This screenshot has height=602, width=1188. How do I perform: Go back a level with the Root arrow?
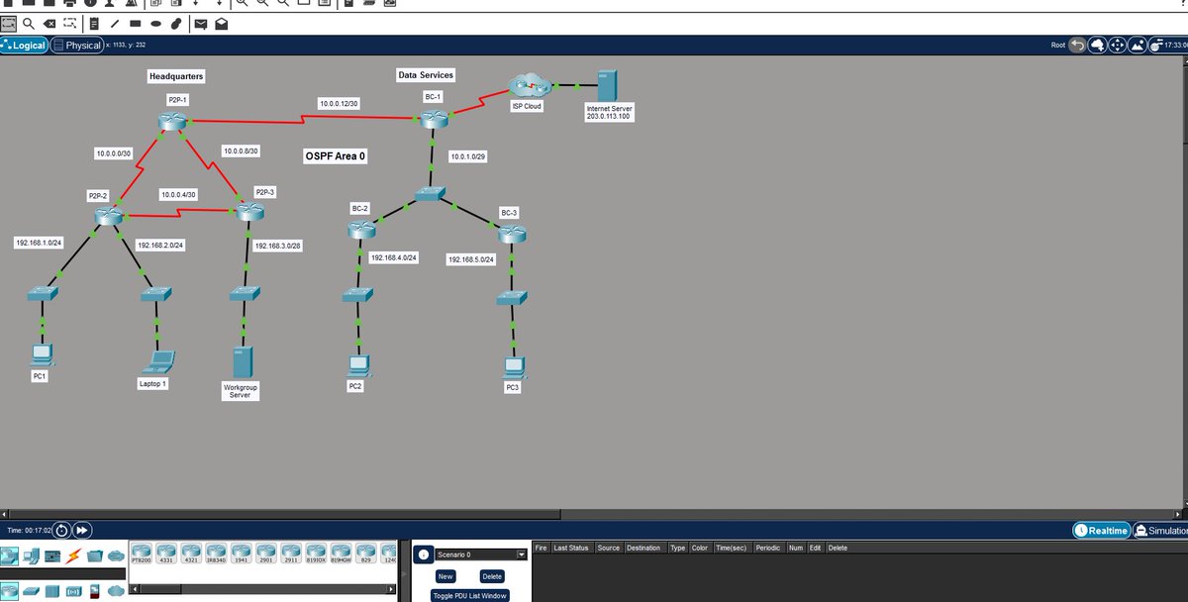coord(1078,46)
